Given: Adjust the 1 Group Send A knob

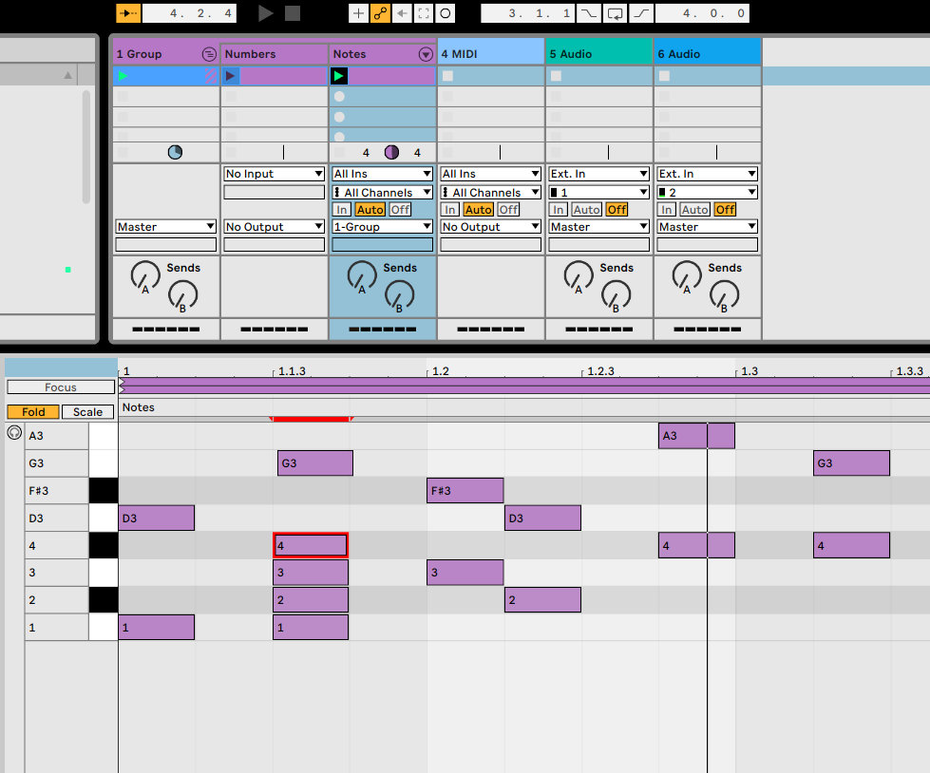Looking at the screenshot, I should point(144,275).
